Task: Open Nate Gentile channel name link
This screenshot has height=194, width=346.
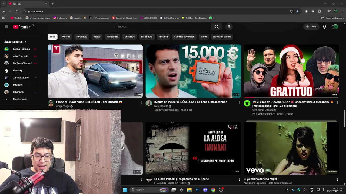Action: click(161, 106)
